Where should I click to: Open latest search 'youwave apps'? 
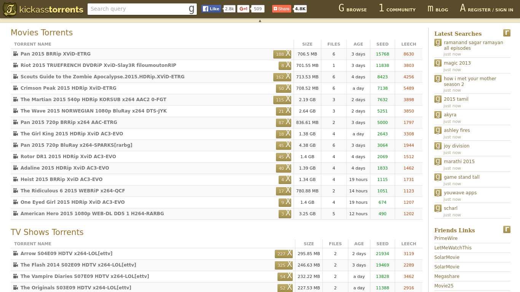460,193
